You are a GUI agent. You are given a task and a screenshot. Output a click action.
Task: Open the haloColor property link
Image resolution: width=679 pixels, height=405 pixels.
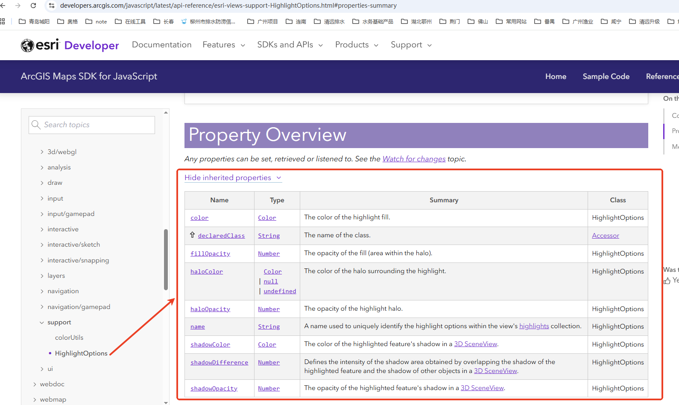[x=207, y=271]
